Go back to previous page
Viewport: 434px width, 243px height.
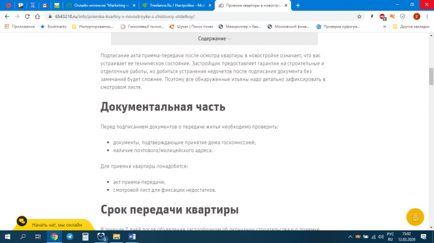pyautogui.click(x=7, y=17)
